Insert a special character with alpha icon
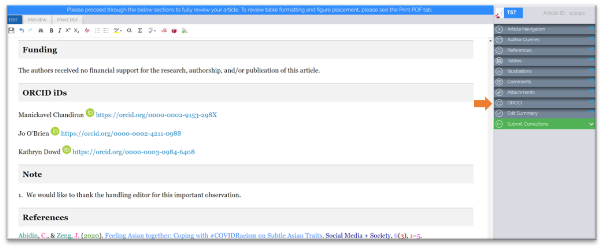This screenshot has height=249, width=603. coord(129,31)
